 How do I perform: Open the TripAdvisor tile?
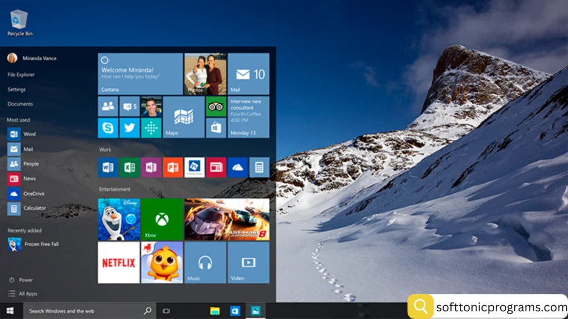point(216,106)
